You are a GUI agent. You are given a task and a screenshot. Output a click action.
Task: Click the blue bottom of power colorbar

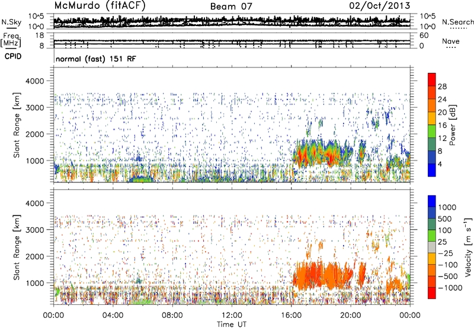point(432,170)
